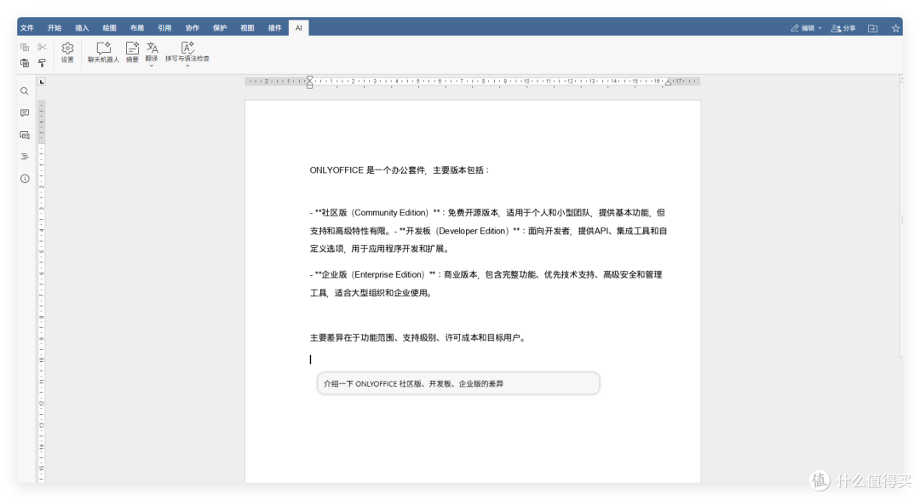Open the File (文件) menu tab

[x=27, y=27]
